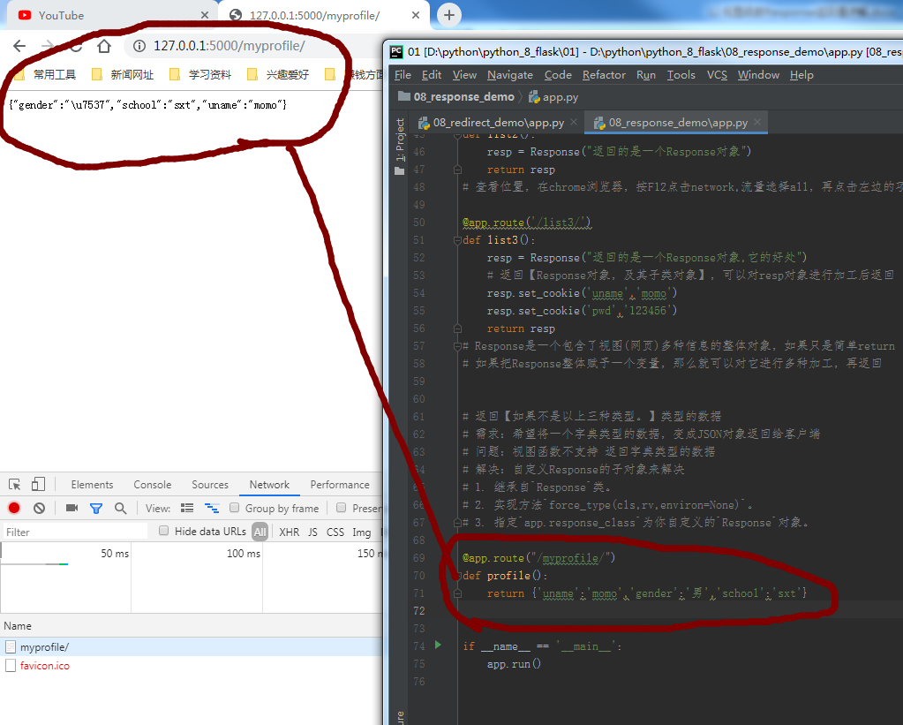
Task: Click the green run gutter arrow
Action: tap(438, 645)
